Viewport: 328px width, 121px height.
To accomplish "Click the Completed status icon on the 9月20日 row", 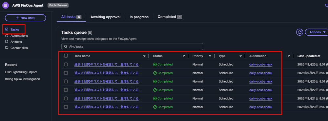I will 155,107.
